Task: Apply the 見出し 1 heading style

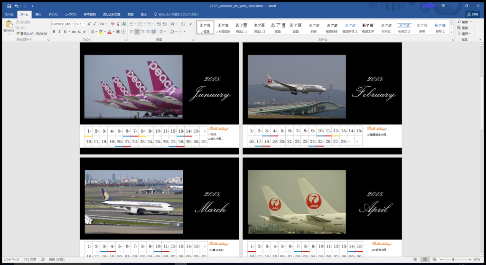Action: pos(241,27)
